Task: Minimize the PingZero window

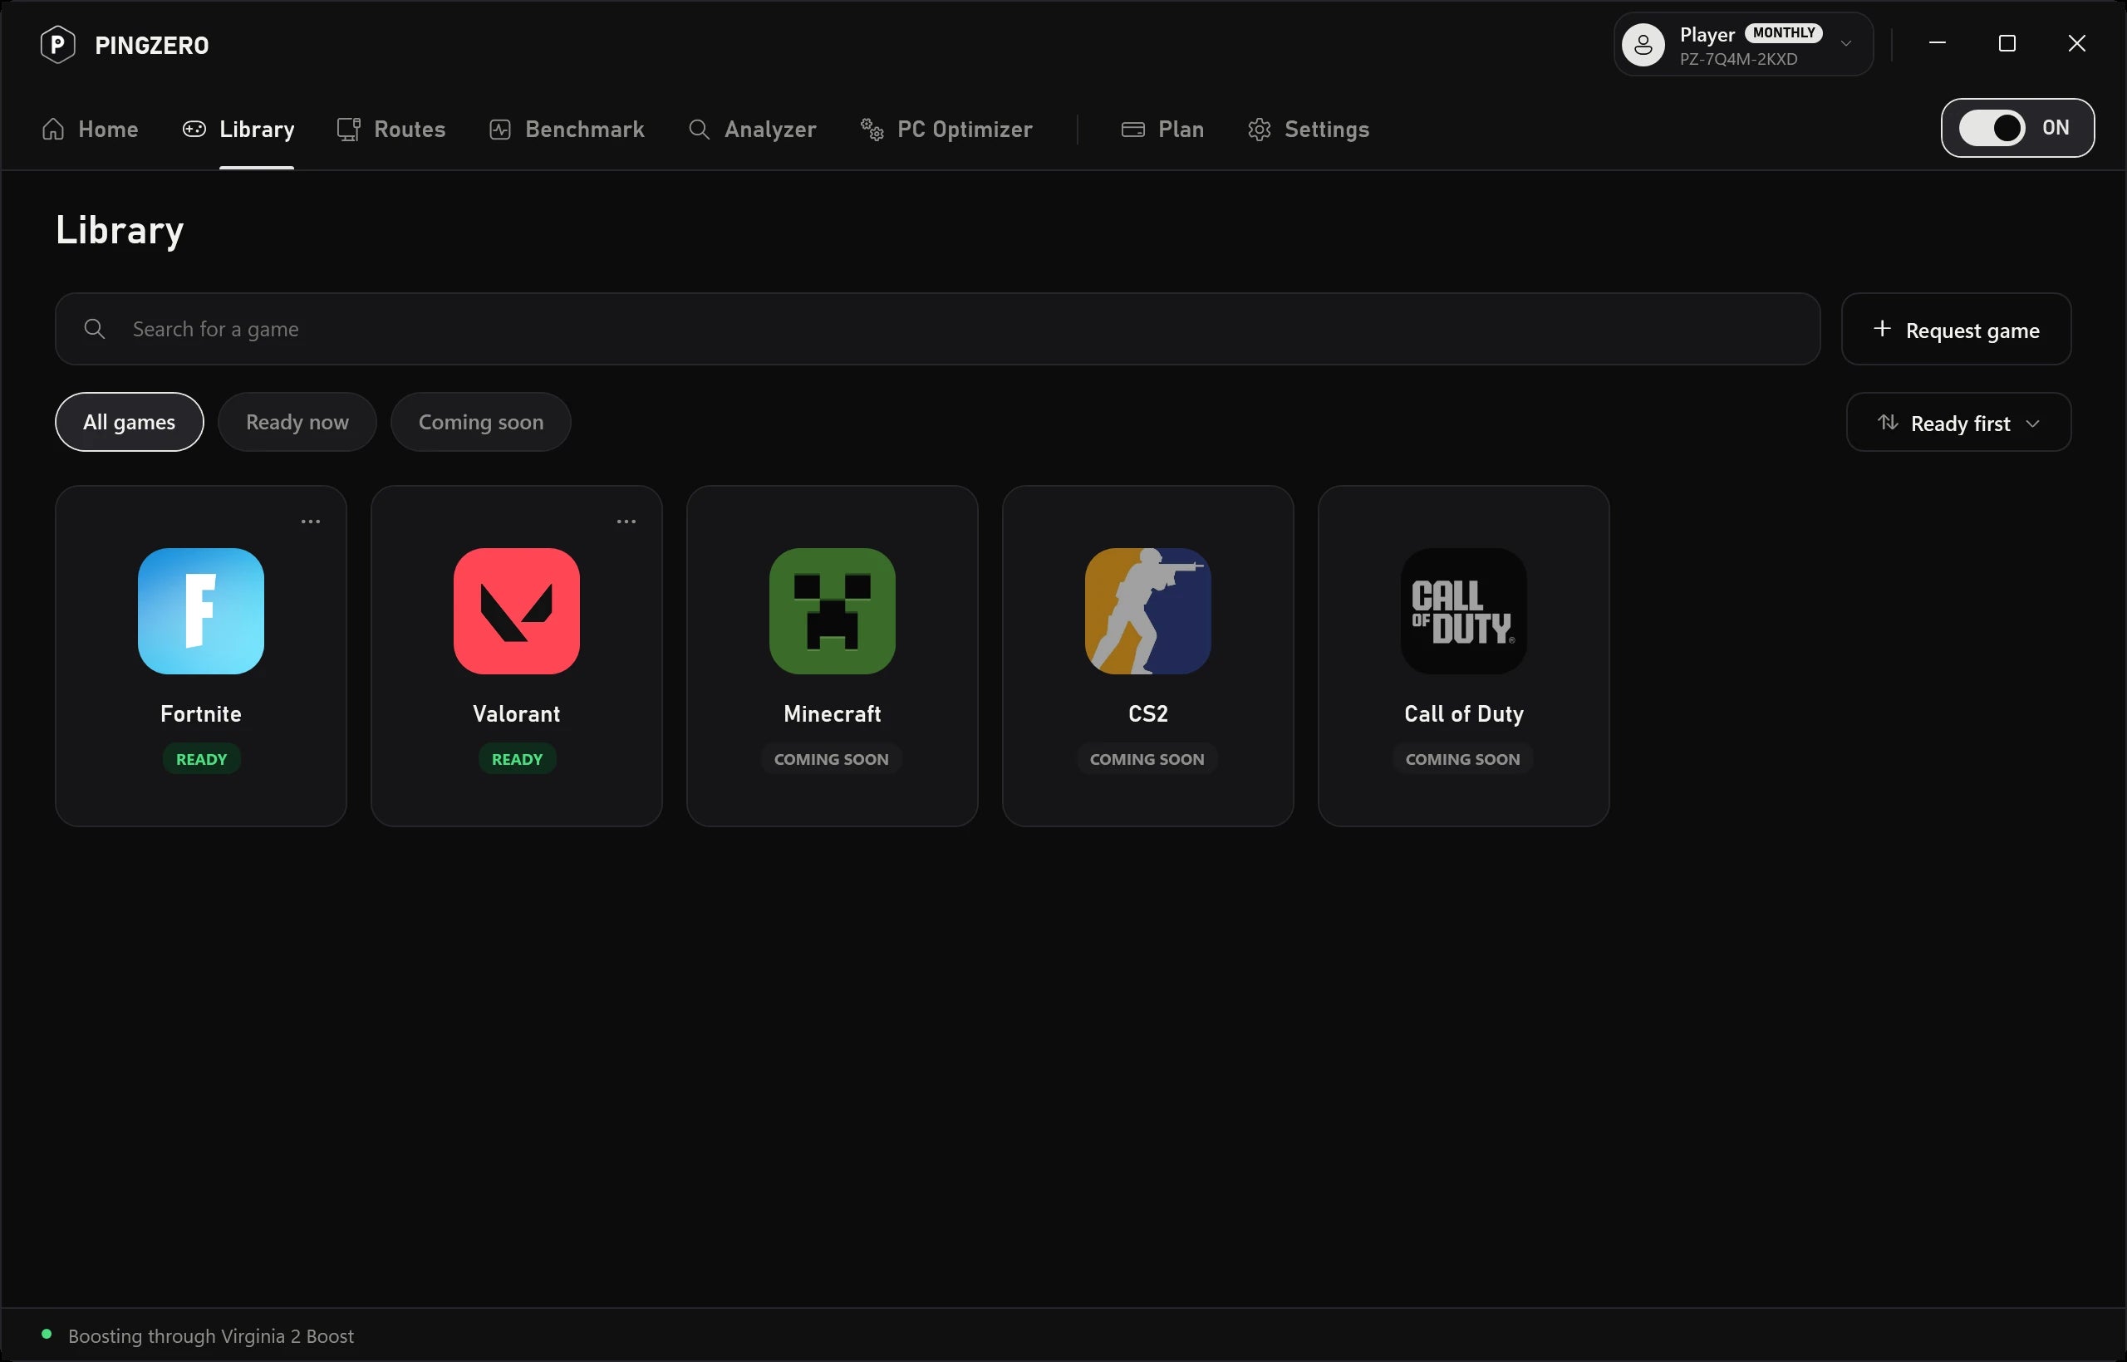Action: (x=1937, y=43)
